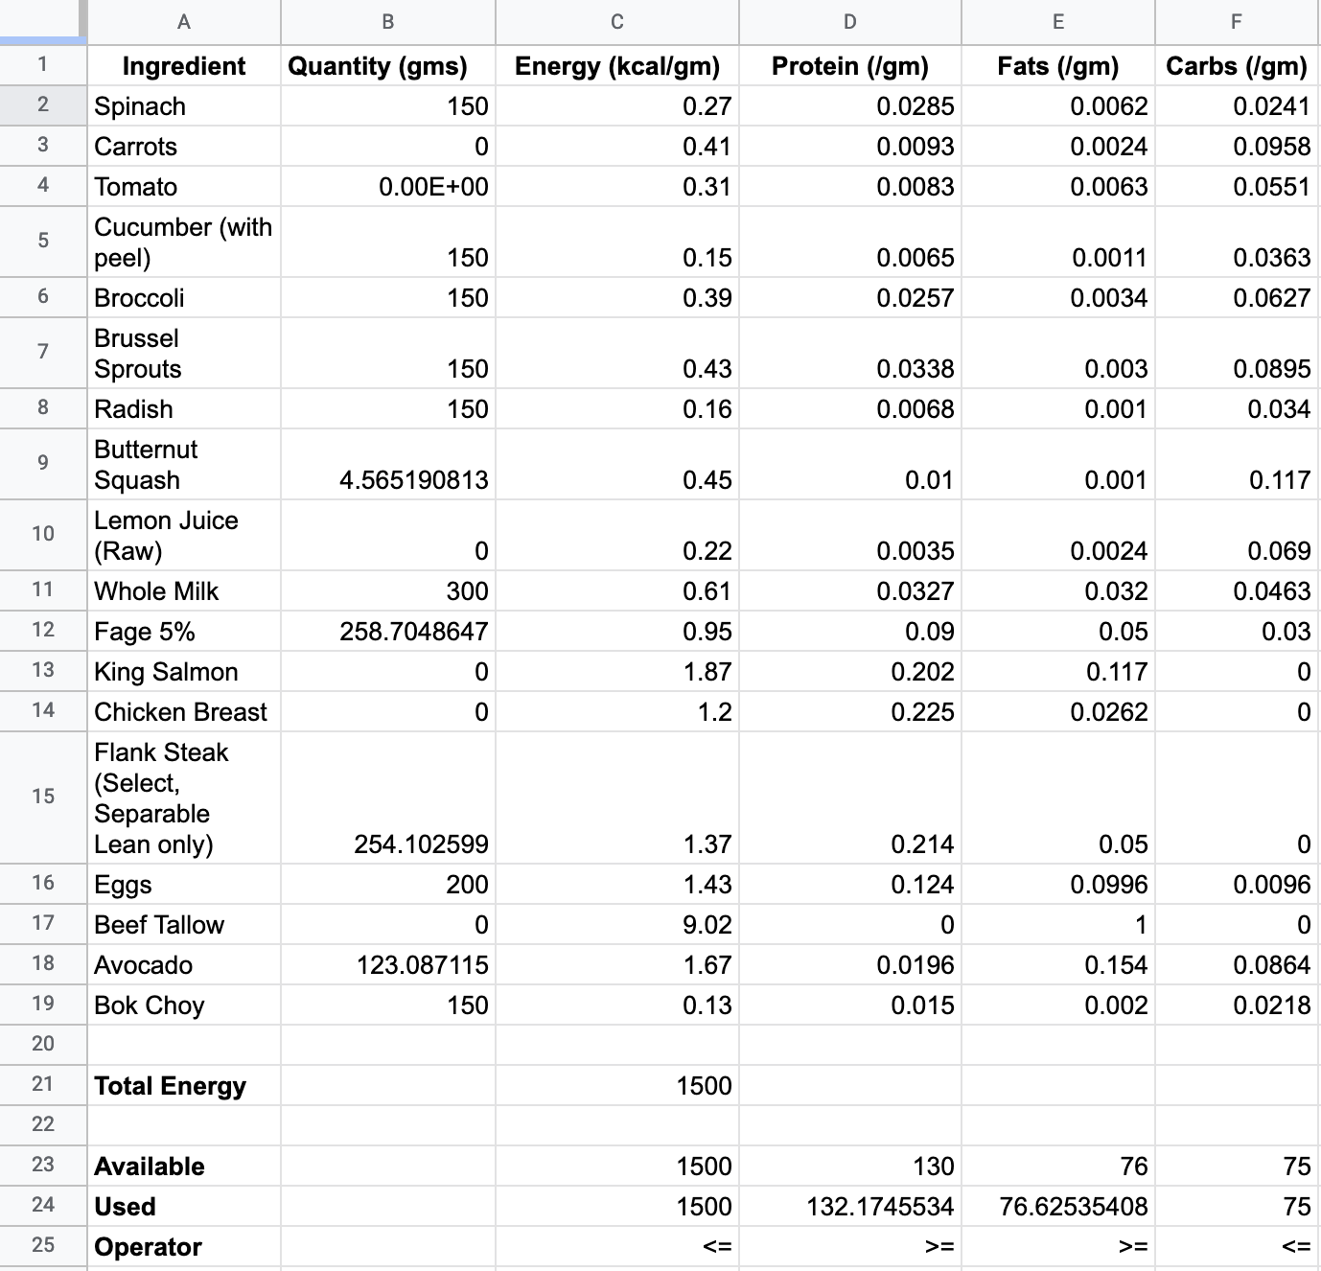Select row 21 header
1321x1271 pixels.
(43, 1084)
